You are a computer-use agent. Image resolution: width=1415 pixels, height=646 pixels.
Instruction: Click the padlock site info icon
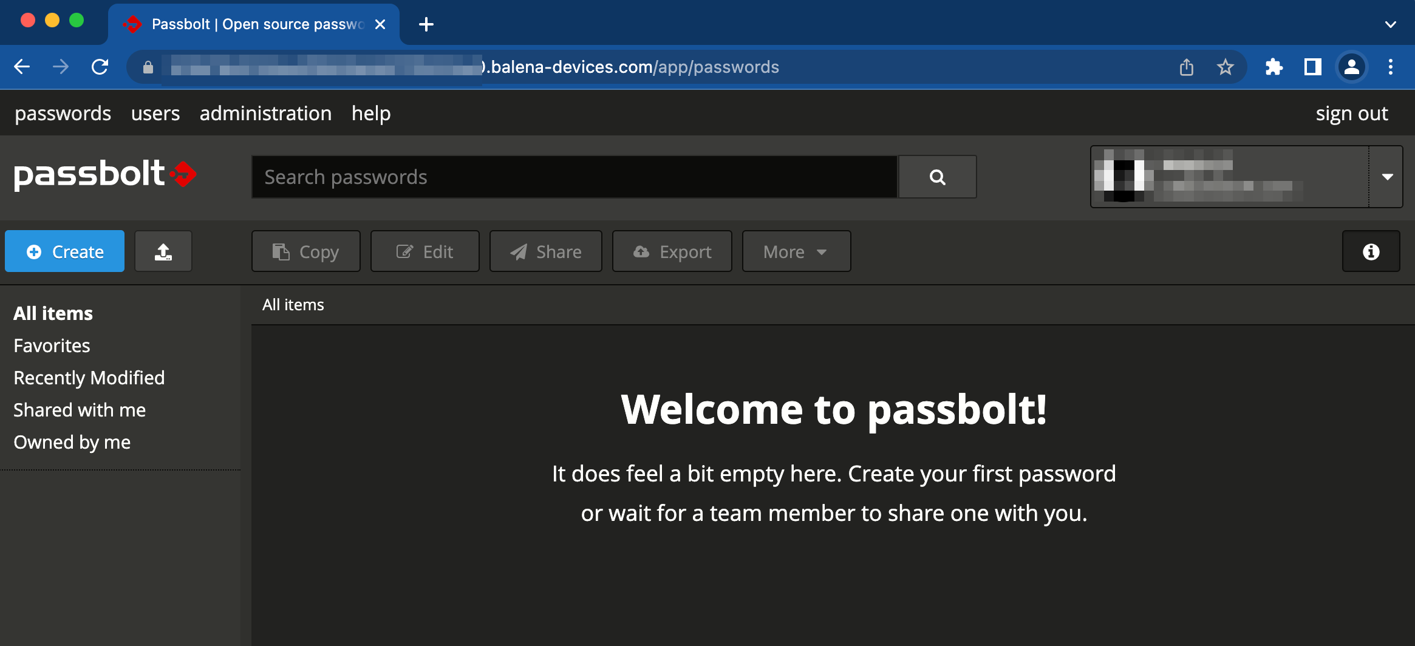tap(148, 67)
